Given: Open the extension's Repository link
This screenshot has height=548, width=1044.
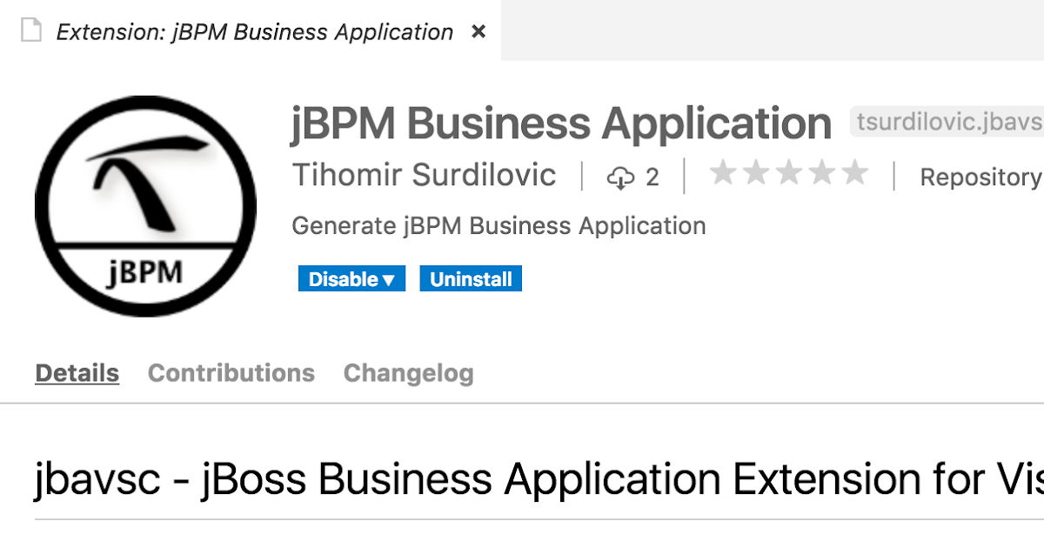Looking at the screenshot, I should (x=980, y=176).
